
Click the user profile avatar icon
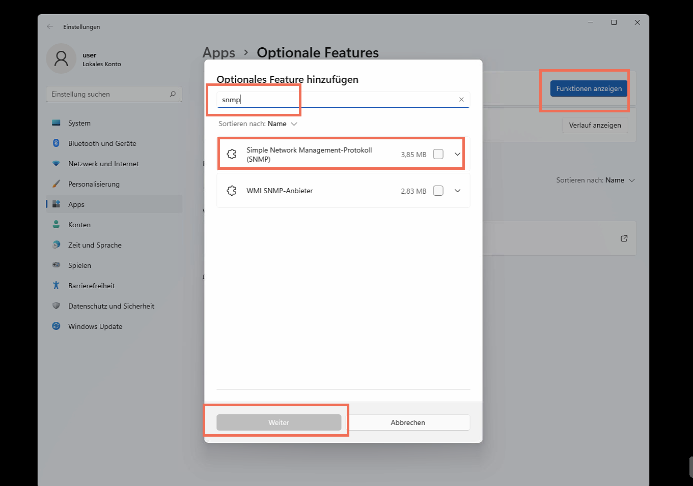pos(61,59)
